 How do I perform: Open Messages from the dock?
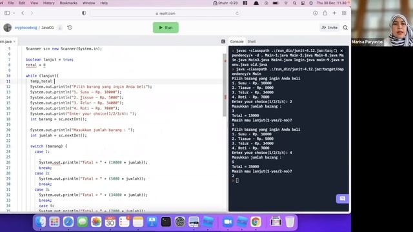coord(83,222)
